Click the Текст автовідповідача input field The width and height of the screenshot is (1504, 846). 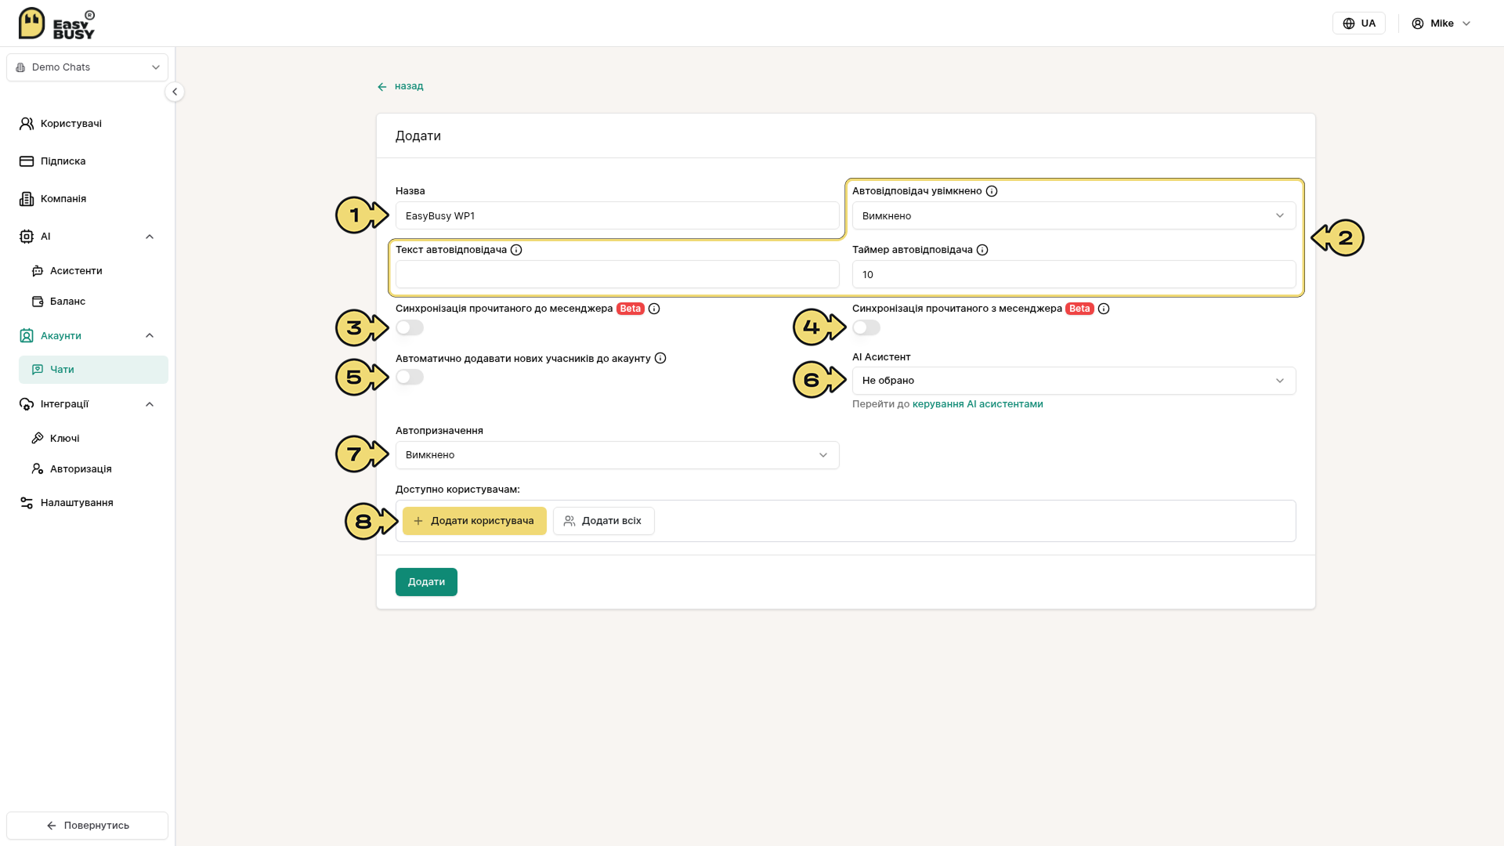[x=617, y=274]
